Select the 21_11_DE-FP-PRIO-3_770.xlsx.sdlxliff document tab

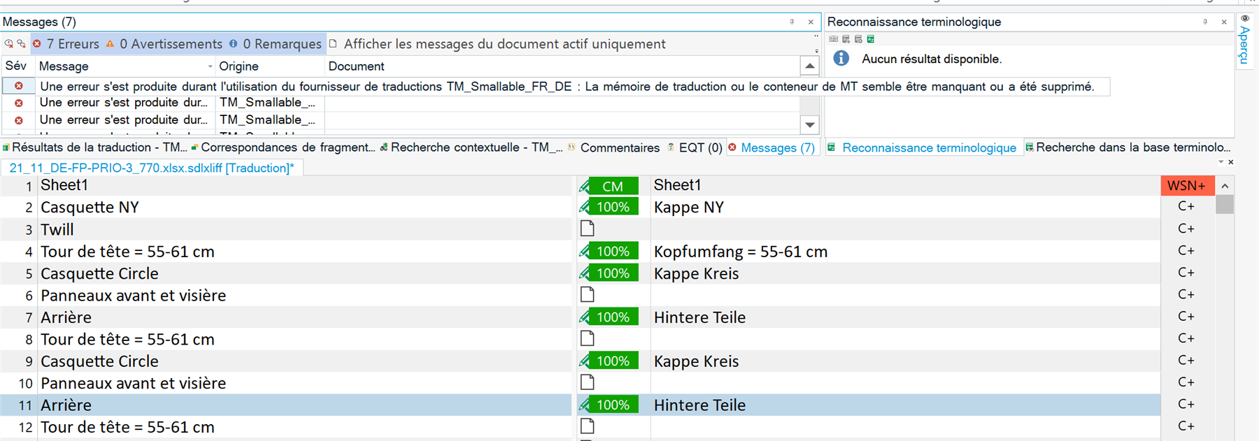click(152, 168)
